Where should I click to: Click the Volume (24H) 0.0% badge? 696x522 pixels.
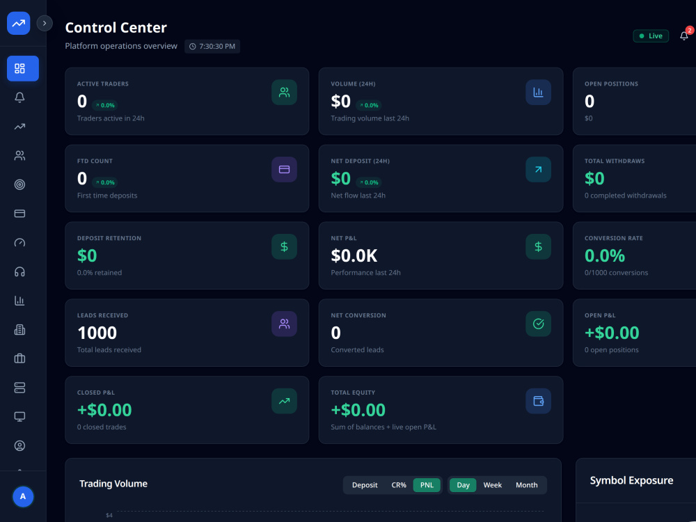coord(368,105)
